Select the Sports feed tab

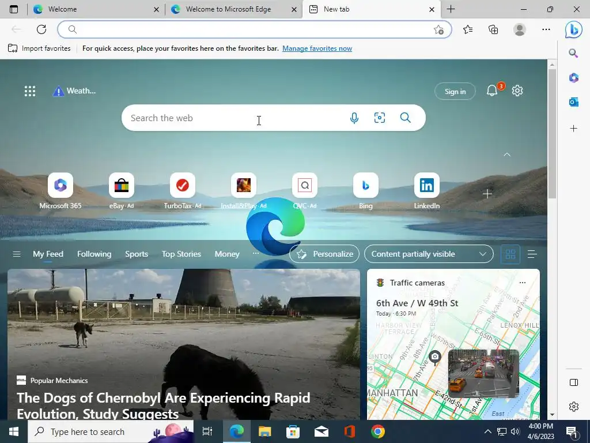click(136, 254)
